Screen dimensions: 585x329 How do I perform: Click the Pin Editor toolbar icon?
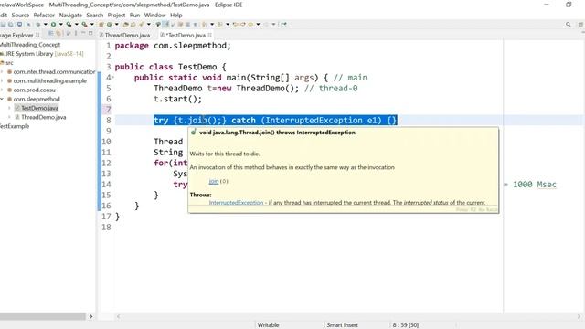284,25
